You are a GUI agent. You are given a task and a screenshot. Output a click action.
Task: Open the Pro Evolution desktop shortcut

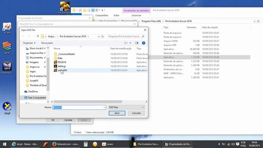tap(65, 7)
